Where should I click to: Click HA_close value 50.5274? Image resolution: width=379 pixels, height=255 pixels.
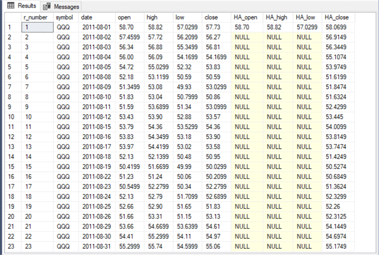[338, 167]
